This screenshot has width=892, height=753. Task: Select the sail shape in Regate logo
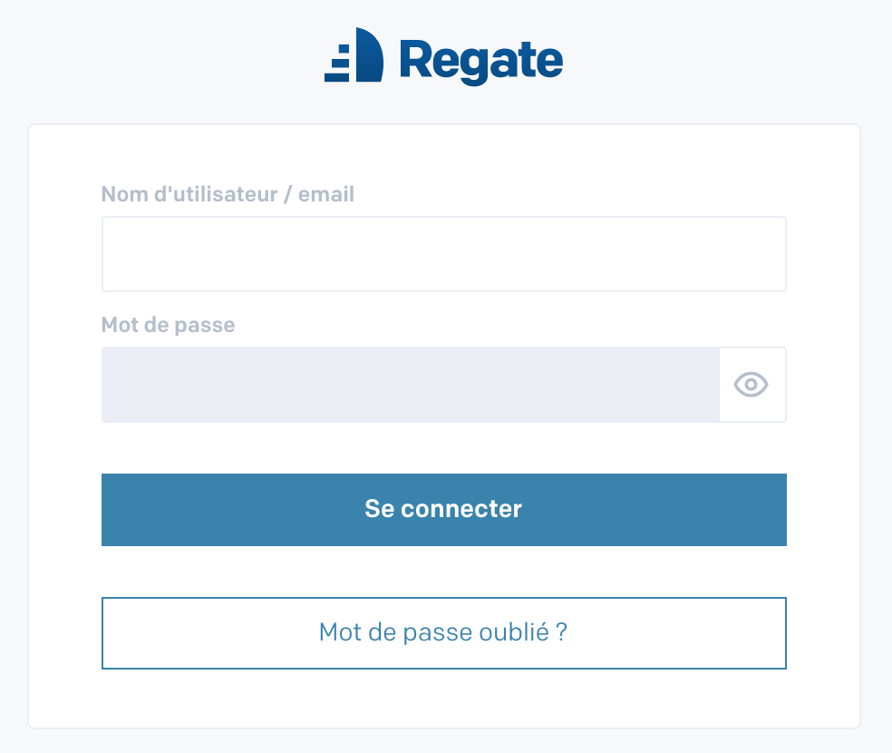point(370,54)
